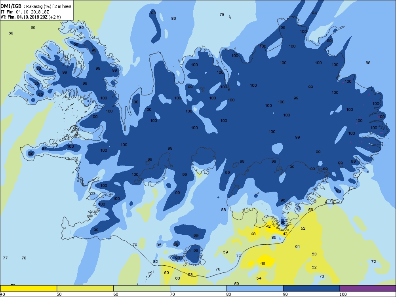Click the humidity value '48' in yellow
Image resolution: width=396 pixels, height=297 pixels.
[253, 234]
